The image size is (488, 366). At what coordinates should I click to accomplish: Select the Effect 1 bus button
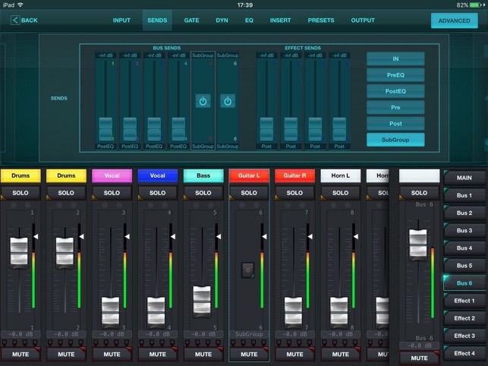(464, 301)
